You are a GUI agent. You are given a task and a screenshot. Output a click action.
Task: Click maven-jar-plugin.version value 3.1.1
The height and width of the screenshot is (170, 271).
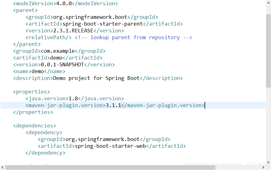(x=113, y=105)
